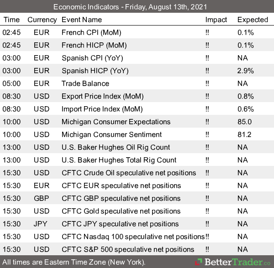Click the Time column header
This screenshot has width=274, height=268.
point(11,20)
